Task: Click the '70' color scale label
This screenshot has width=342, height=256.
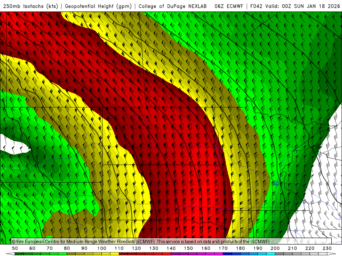Action: pos(50,248)
